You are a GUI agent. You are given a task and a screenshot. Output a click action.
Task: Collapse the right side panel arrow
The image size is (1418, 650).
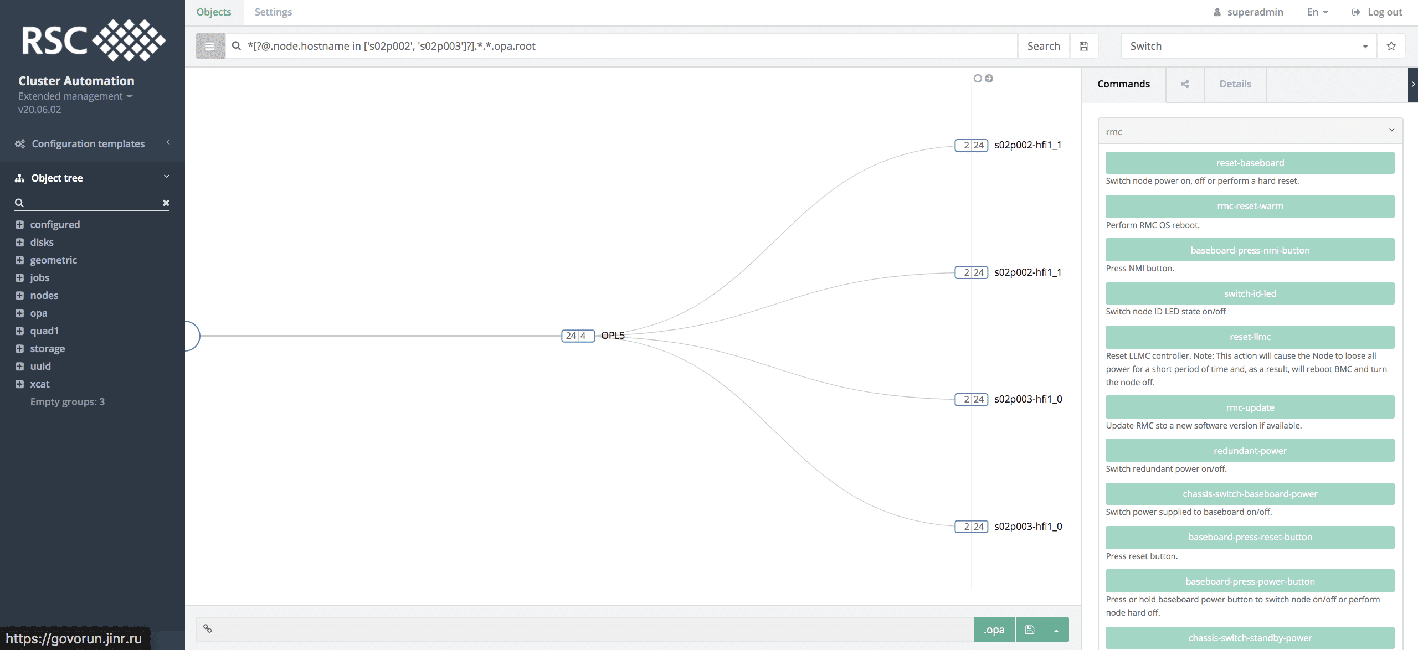(1412, 84)
